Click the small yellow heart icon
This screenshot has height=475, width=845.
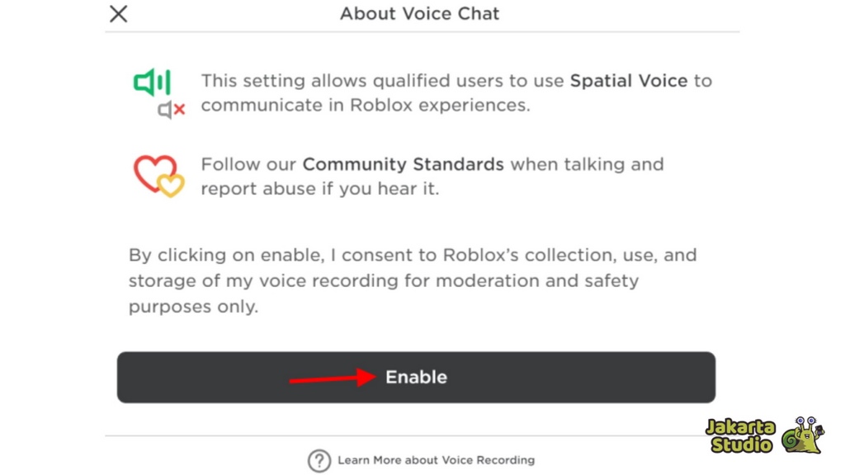[x=171, y=186]
